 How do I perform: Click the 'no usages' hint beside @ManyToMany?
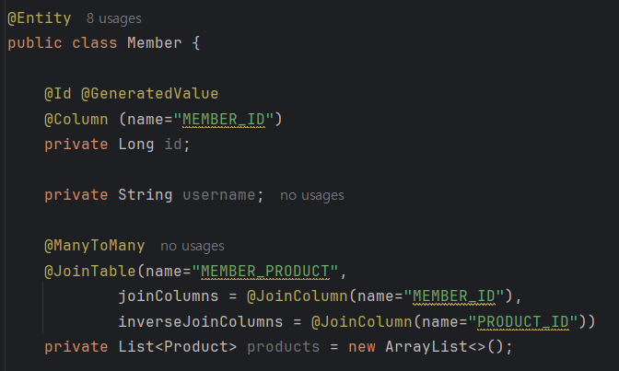(193, 246)
